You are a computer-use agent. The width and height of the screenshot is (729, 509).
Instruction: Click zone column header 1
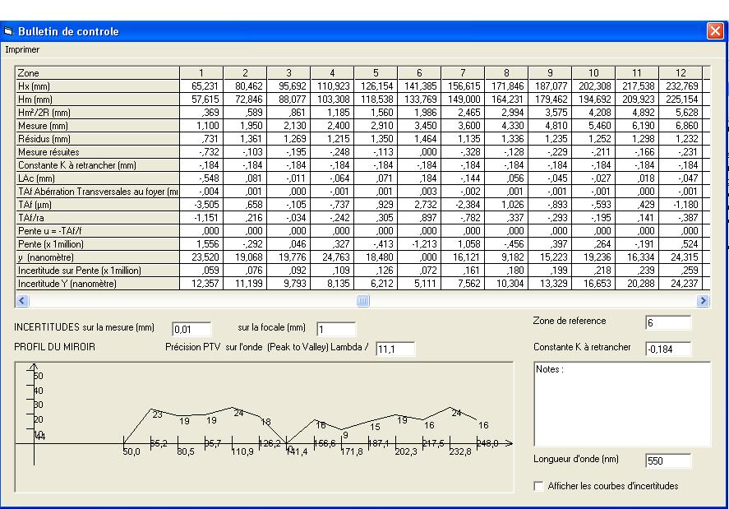[201, 73]
